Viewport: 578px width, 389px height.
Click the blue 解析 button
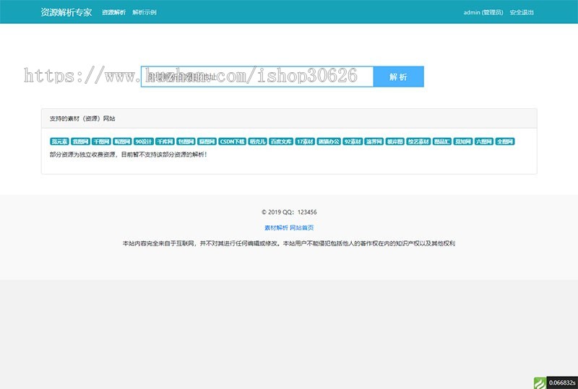pos(399,77)
